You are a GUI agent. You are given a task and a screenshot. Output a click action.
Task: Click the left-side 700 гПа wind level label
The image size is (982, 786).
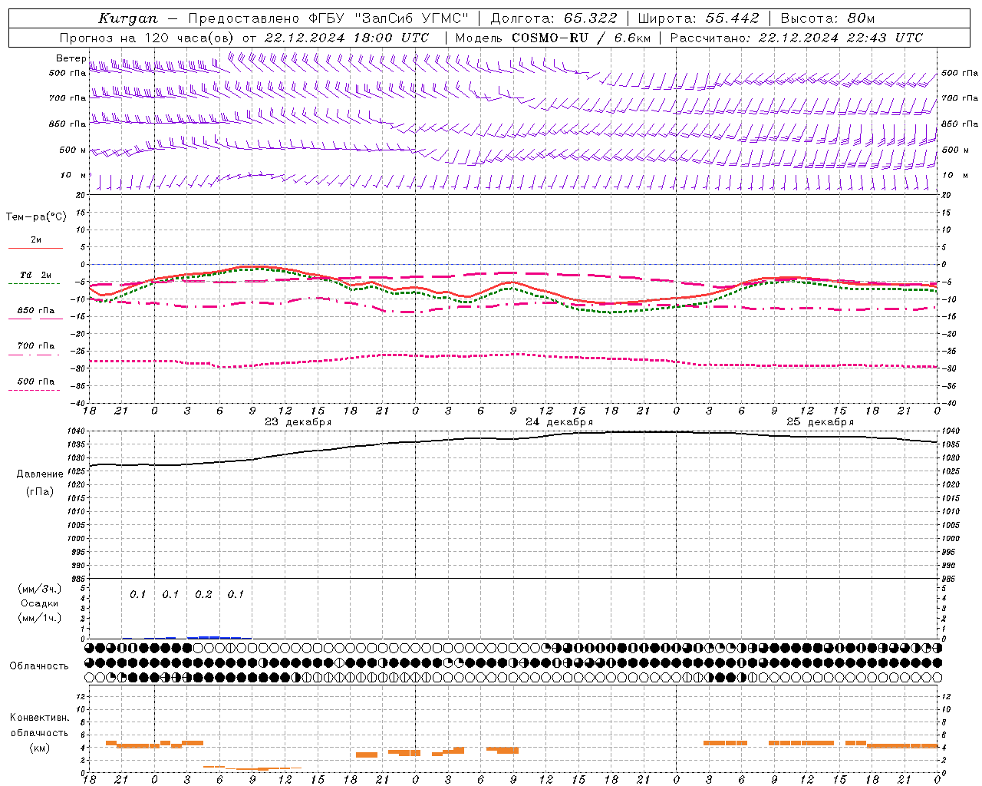tap(68, 99)
